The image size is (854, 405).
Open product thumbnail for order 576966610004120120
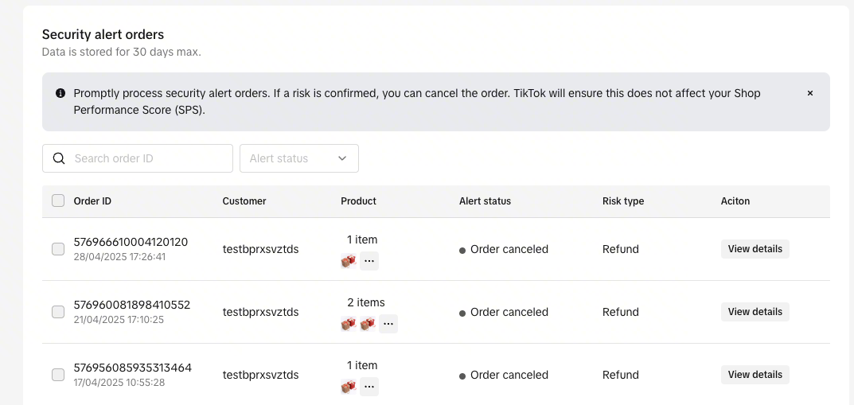pyautogui.click(x=348, y=261)
